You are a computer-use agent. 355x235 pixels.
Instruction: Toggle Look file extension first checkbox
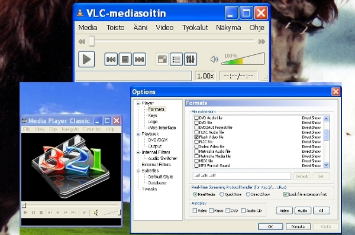[286, 194]
